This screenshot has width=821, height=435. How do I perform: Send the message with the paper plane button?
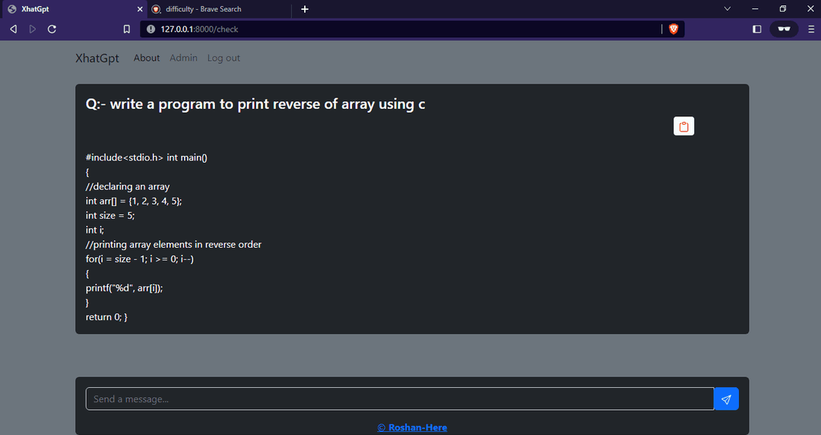pos(726,399)
